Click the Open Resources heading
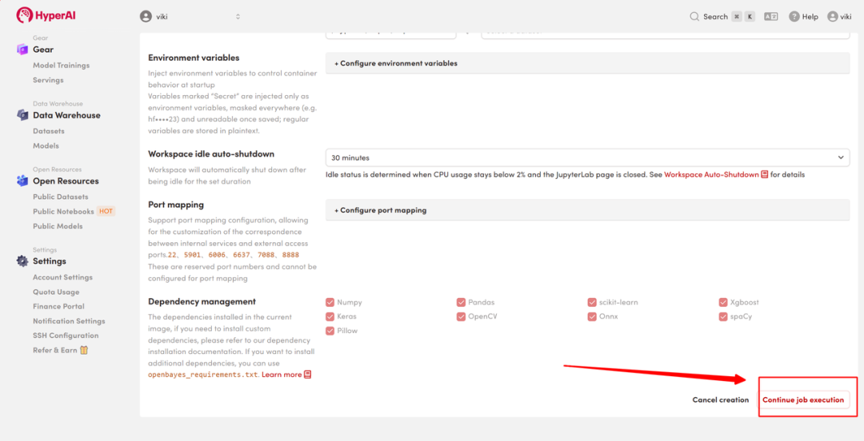The height and width of the screenshot is (441, 864). coord(66,181)
